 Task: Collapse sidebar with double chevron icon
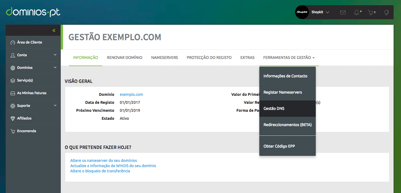pos(54,31)
